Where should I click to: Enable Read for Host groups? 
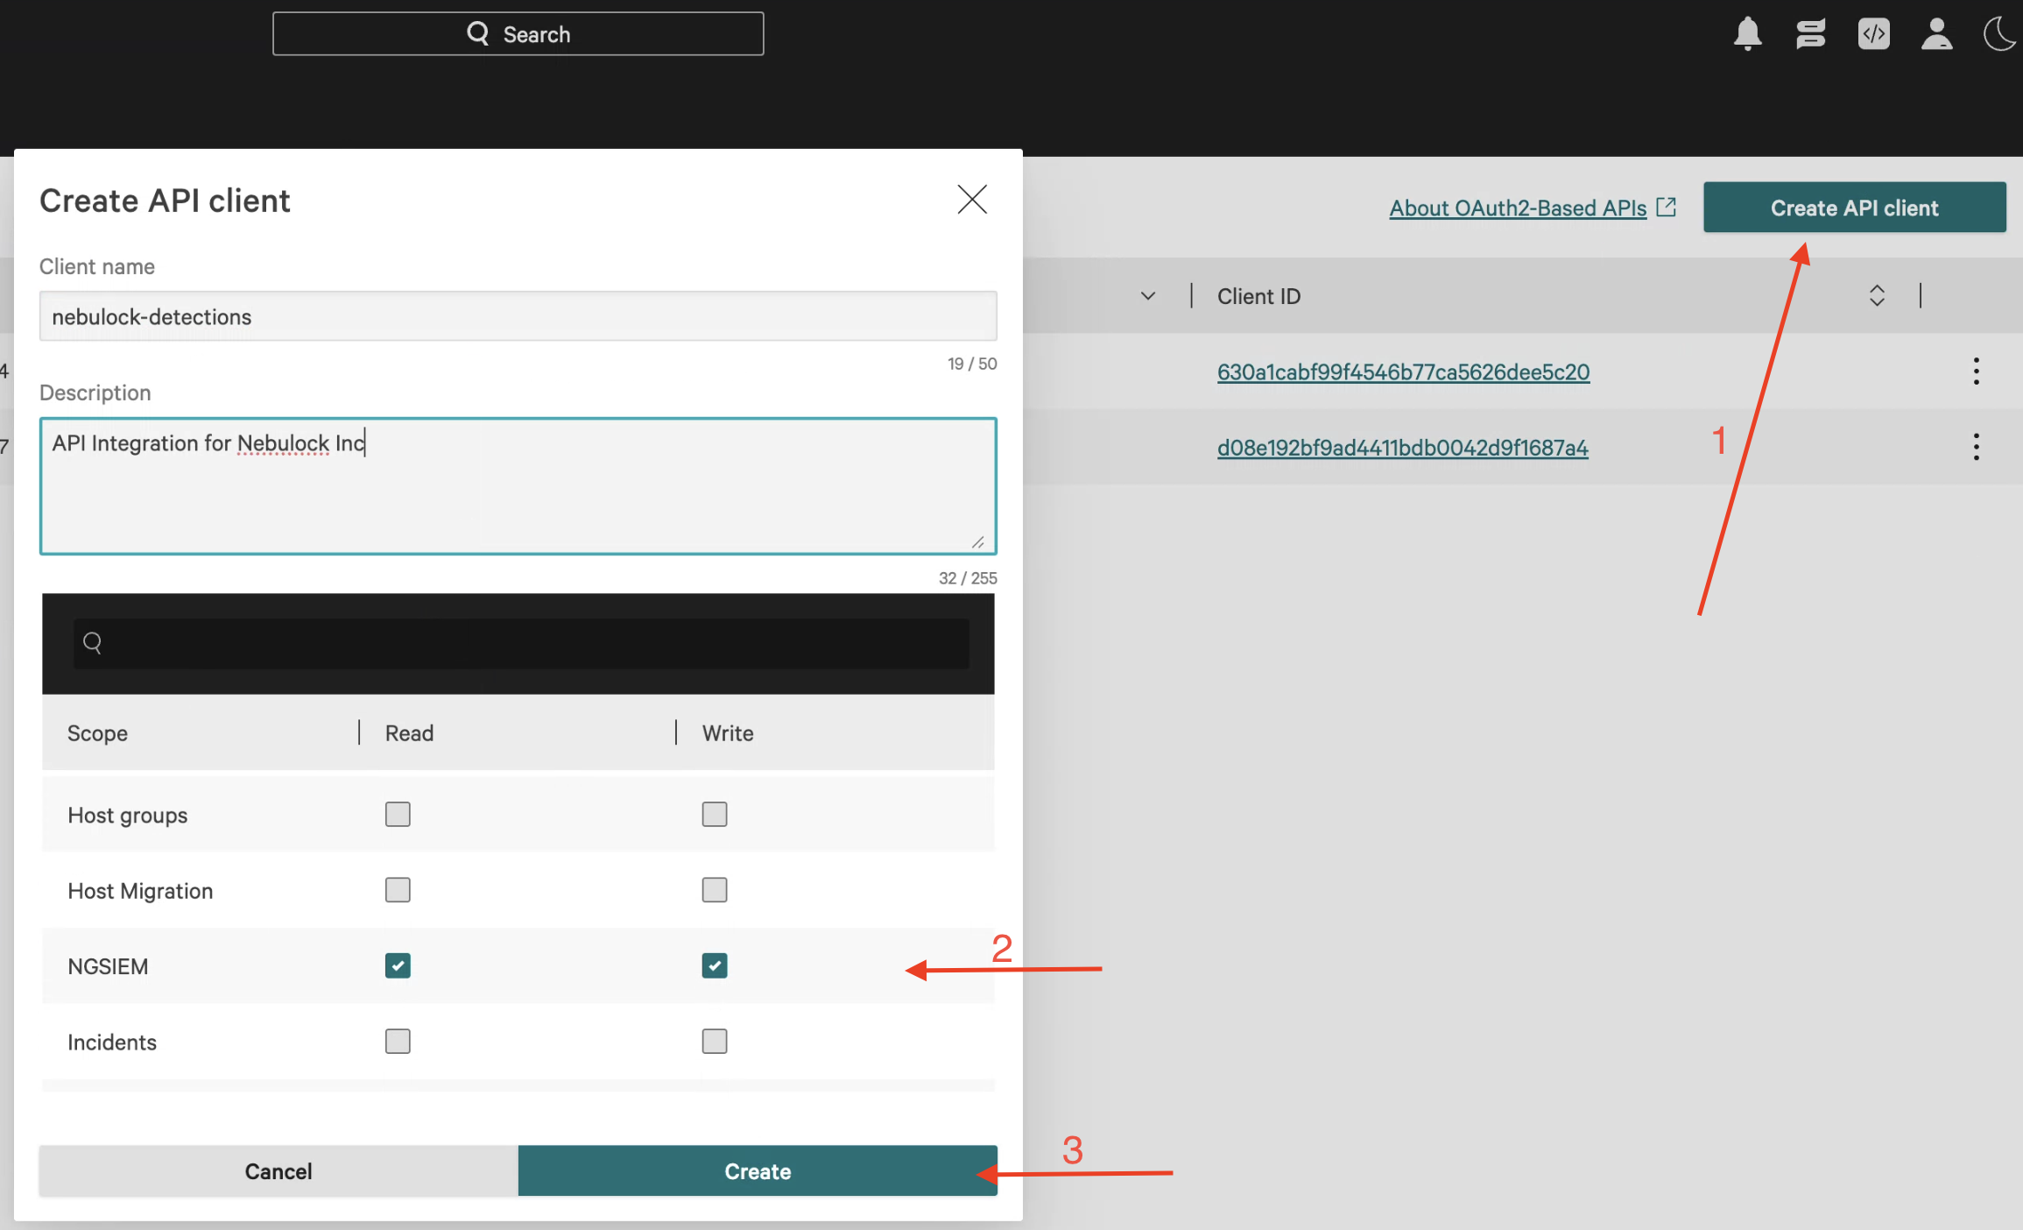pos(398,815)
